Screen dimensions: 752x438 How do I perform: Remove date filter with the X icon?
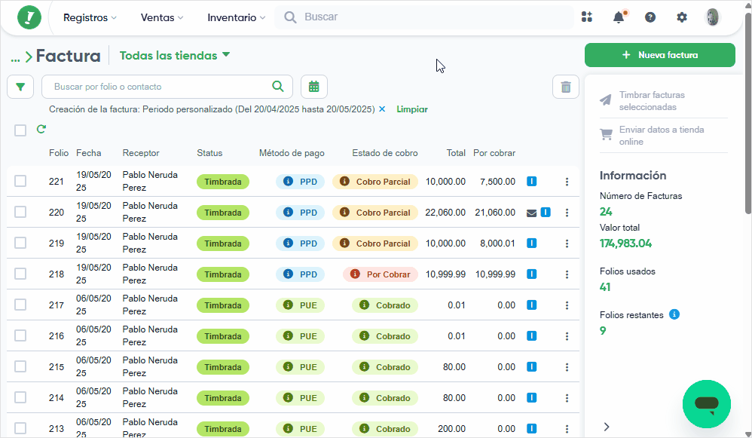[x=382, y=109]
